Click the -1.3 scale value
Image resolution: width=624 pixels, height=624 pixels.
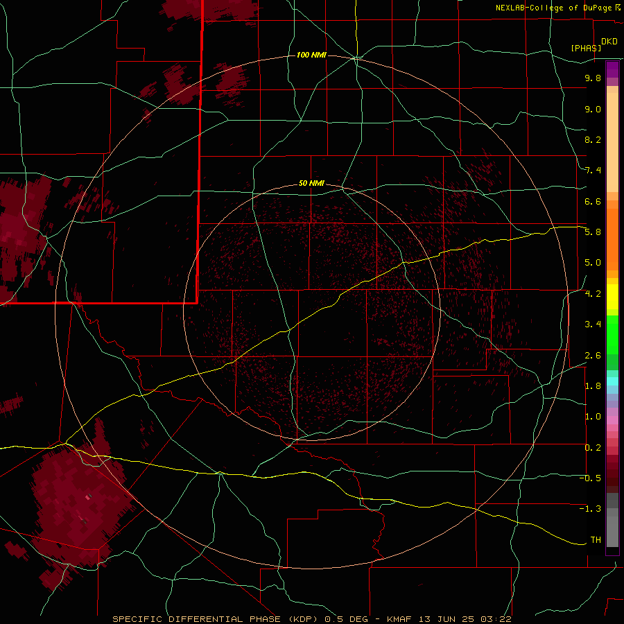pyautogui.click(x=591, y=509)
